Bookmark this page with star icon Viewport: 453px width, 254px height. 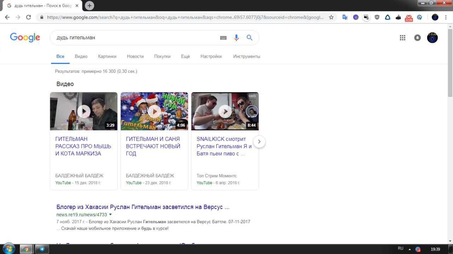point(331,17)
